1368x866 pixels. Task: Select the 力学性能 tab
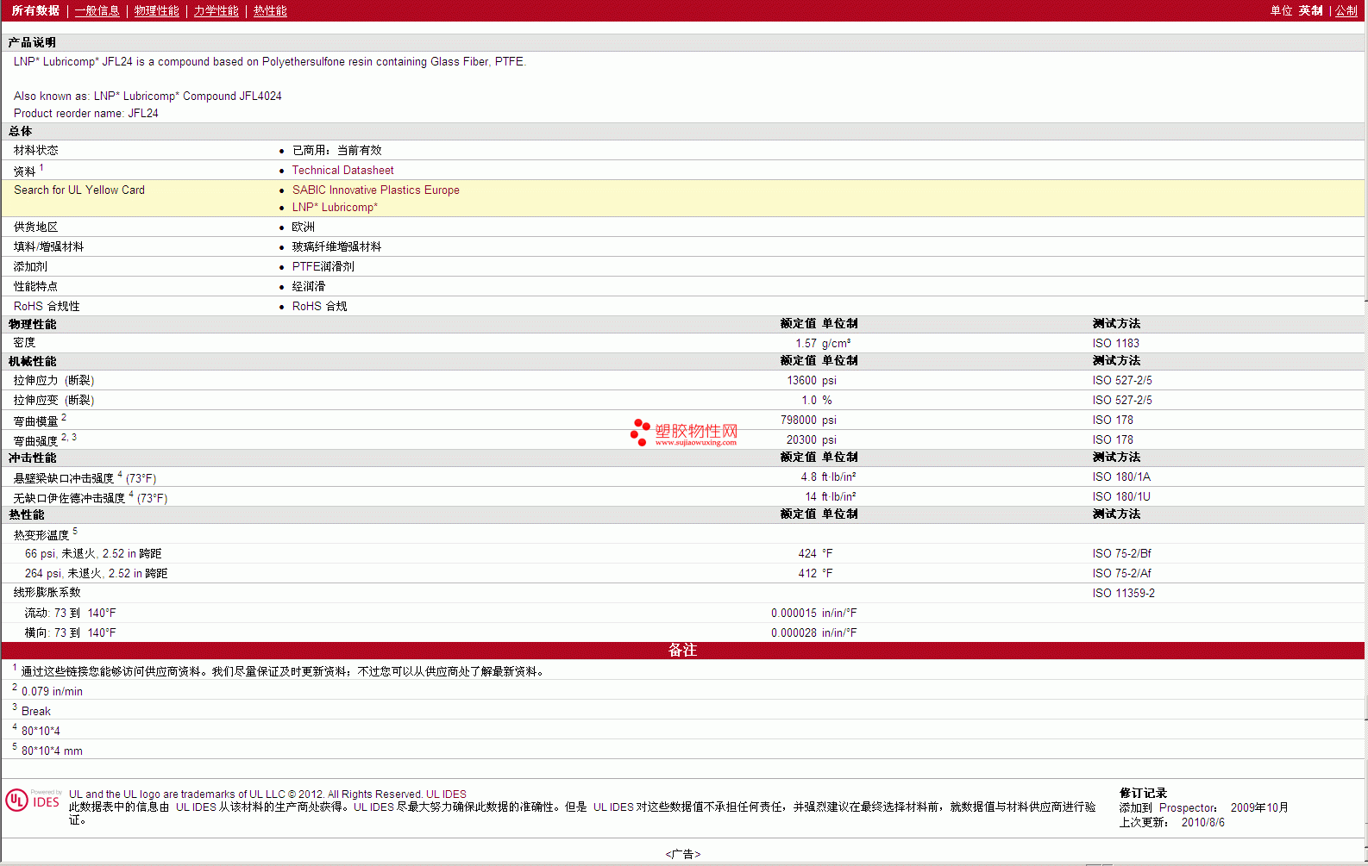point(216,10)
